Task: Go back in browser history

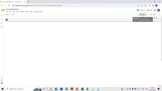Action: (2, 6)
